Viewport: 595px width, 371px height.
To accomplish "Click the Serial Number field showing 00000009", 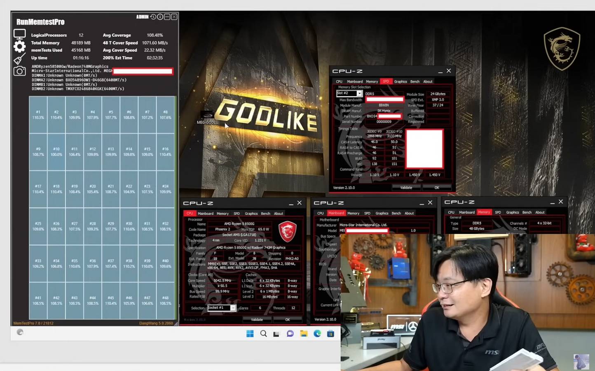I will pyautogui.click(x=383, y=122).
